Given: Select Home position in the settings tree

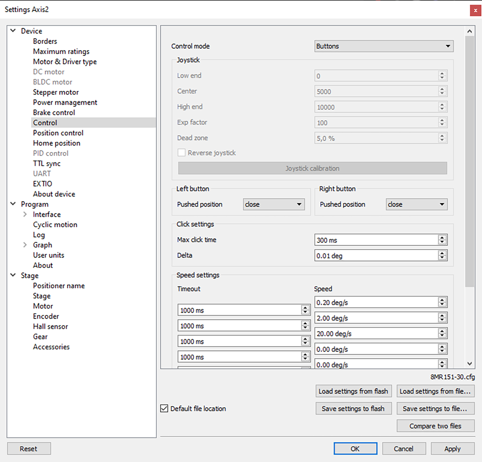Looking at the screenshot, I should click(56, 143).
